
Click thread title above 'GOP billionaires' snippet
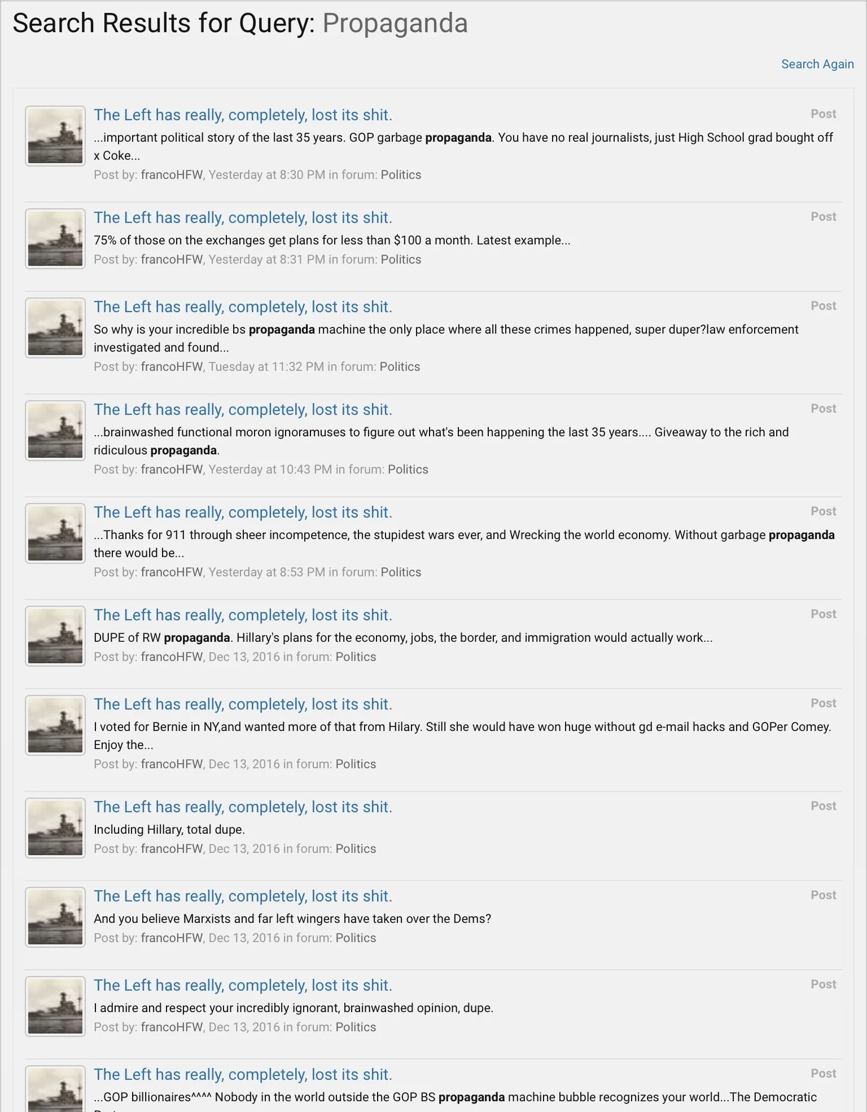pos(243,1075)
